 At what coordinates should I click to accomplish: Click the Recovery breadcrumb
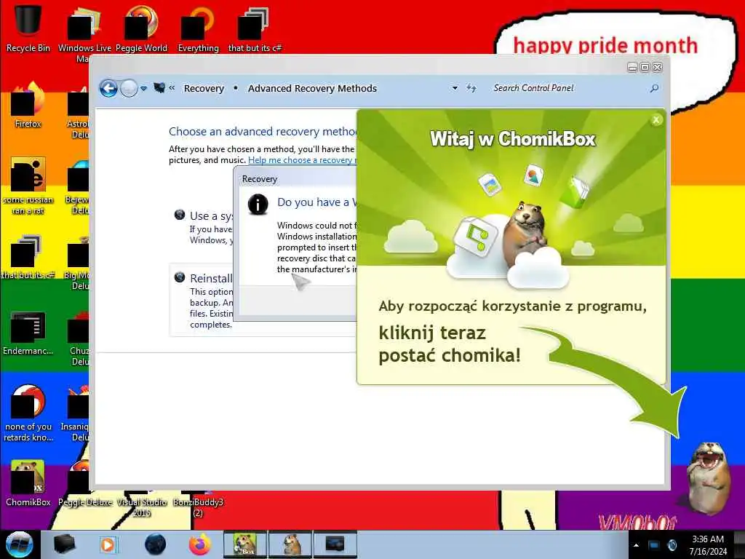(x=204, y=88)
